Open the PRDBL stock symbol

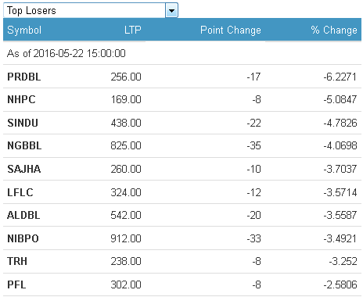point(24,77)
